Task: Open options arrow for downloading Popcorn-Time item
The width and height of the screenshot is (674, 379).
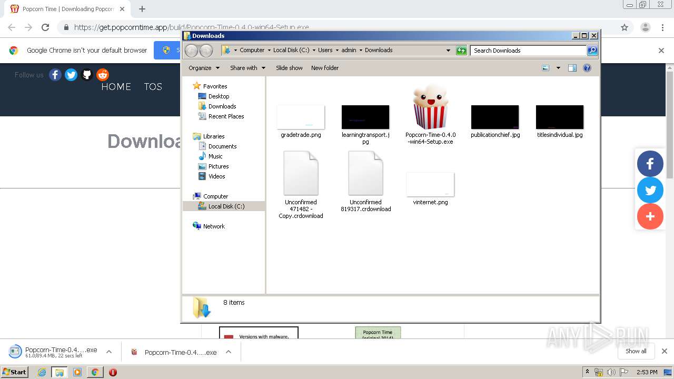Action: click(x=109, y=352)
